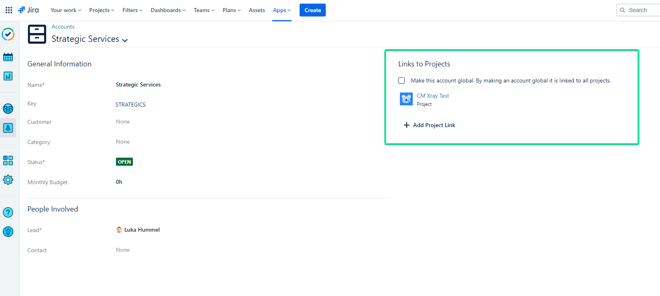This screenshot has height=296, width=660.
Task: Expand the Dashboards dropdown menu
Action: click(x=168, y=10)
